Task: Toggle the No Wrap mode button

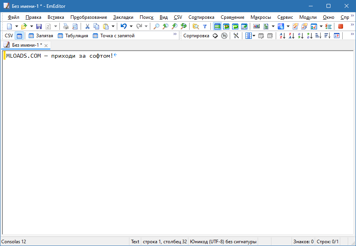Action: [x=217, y=27]
